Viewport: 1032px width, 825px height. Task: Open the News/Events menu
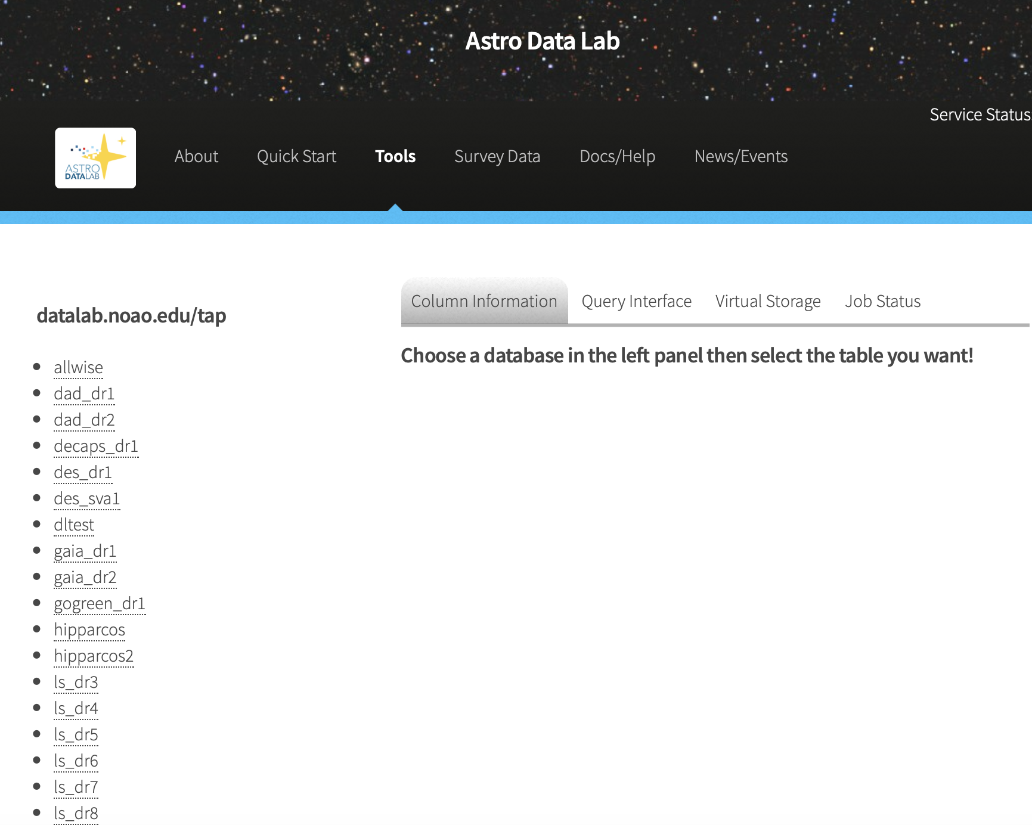tap(741, 156)
